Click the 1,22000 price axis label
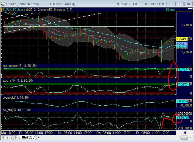The width and height of the screenshot is (194, 142). coord(186,52)
